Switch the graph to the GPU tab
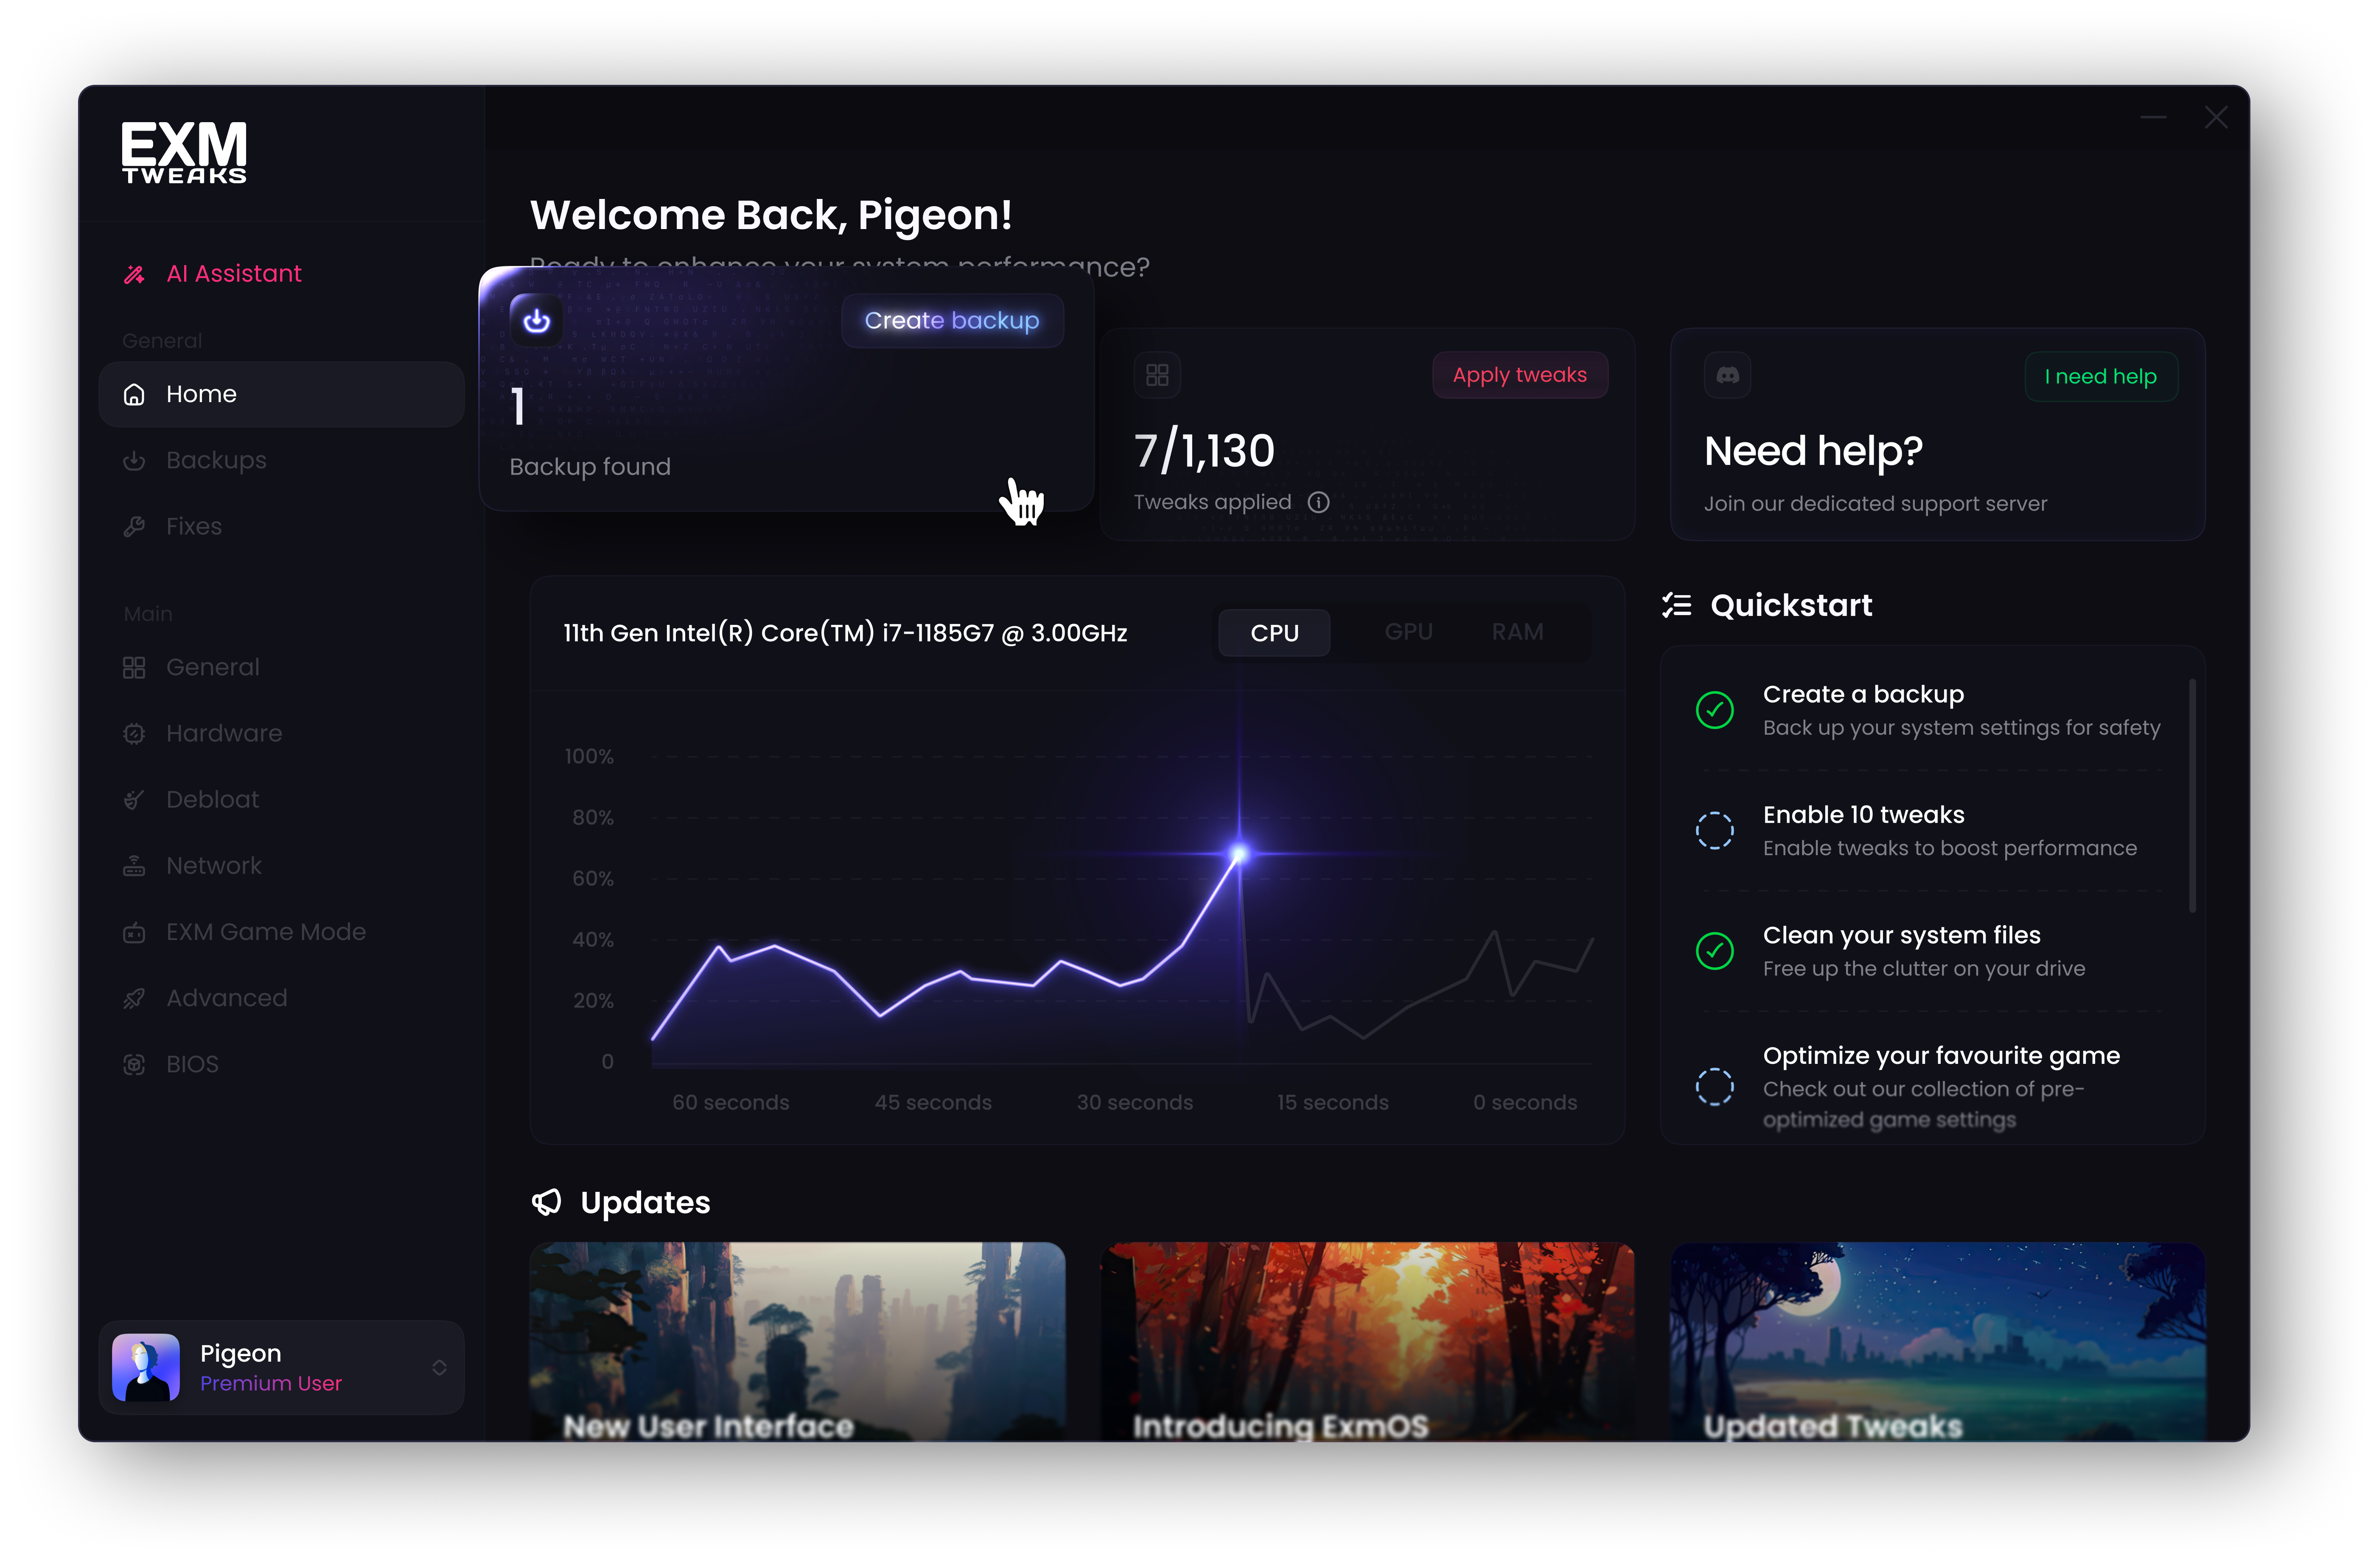The height and width of the screenshot is (1561, 2376). [x=1408, y=632]
